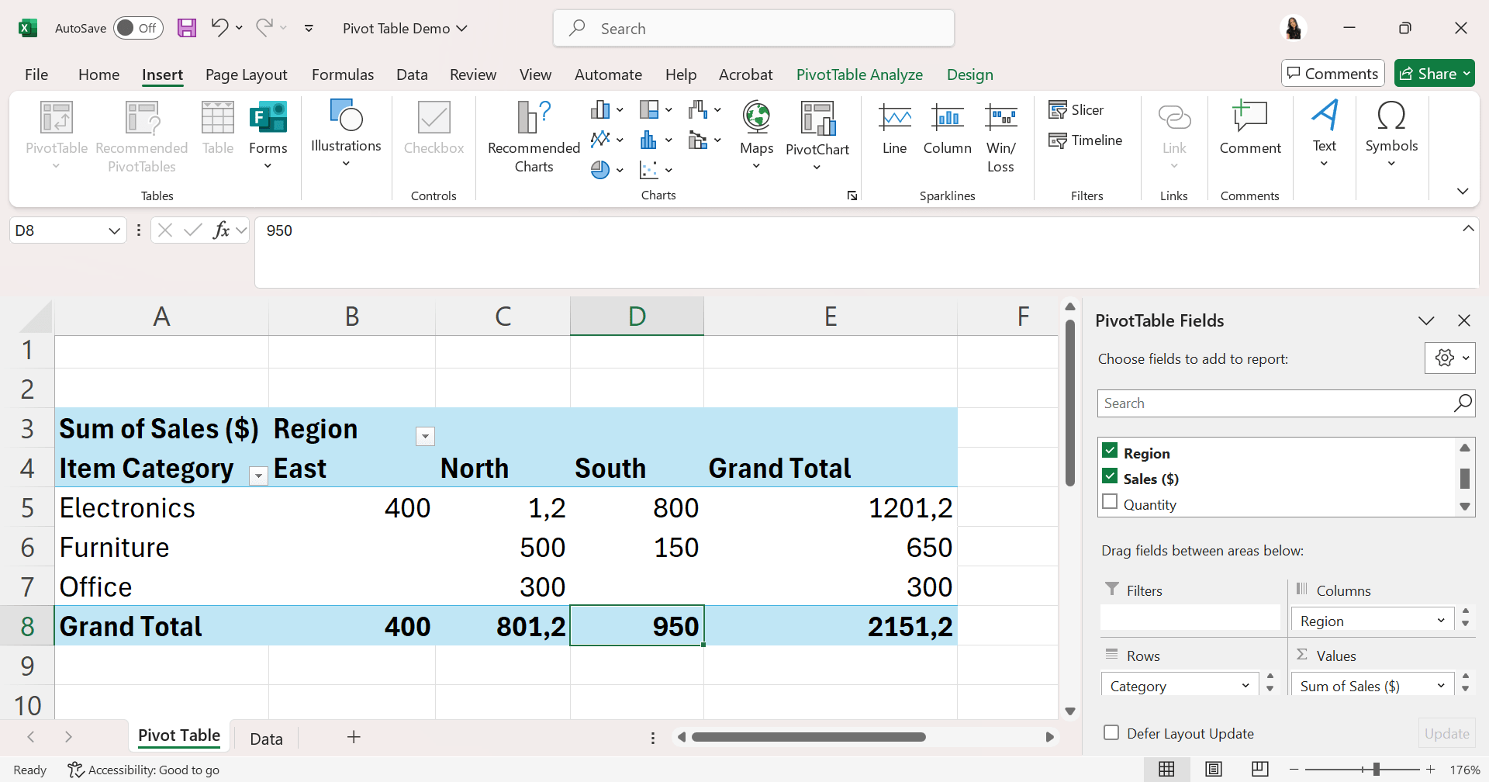Click the zoom slider handle

(1376, 770)
